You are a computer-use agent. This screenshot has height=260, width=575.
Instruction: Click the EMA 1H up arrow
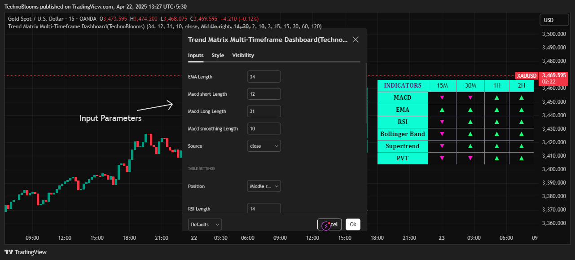pyautogui.click(x=497, y=110)
